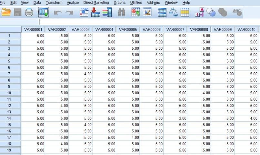Open the Graphs menu

pos(119,3)
